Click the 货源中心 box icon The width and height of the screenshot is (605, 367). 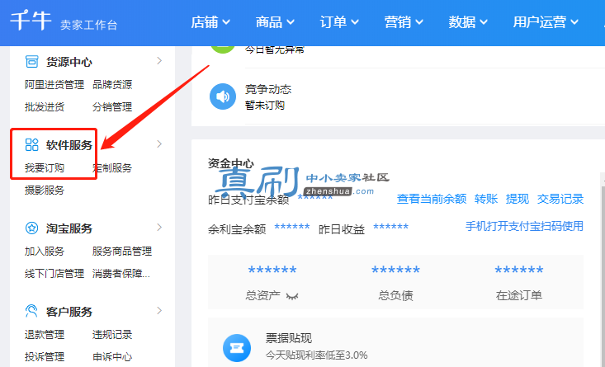[31, 61]
